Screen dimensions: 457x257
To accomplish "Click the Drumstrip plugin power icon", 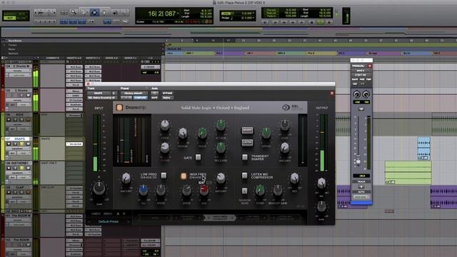I will click(x=119, y=108).
